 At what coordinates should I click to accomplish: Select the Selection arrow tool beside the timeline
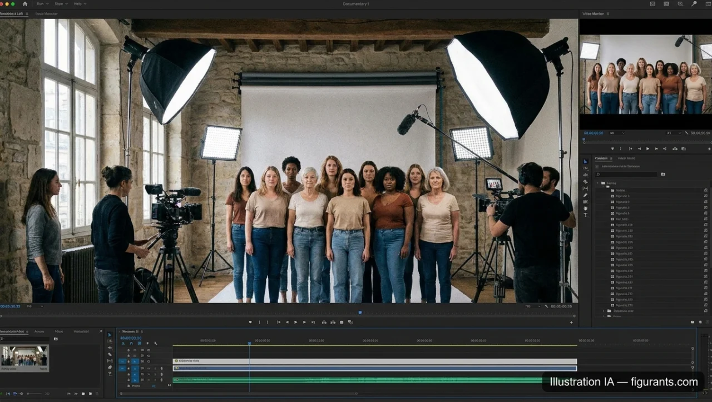110,335
